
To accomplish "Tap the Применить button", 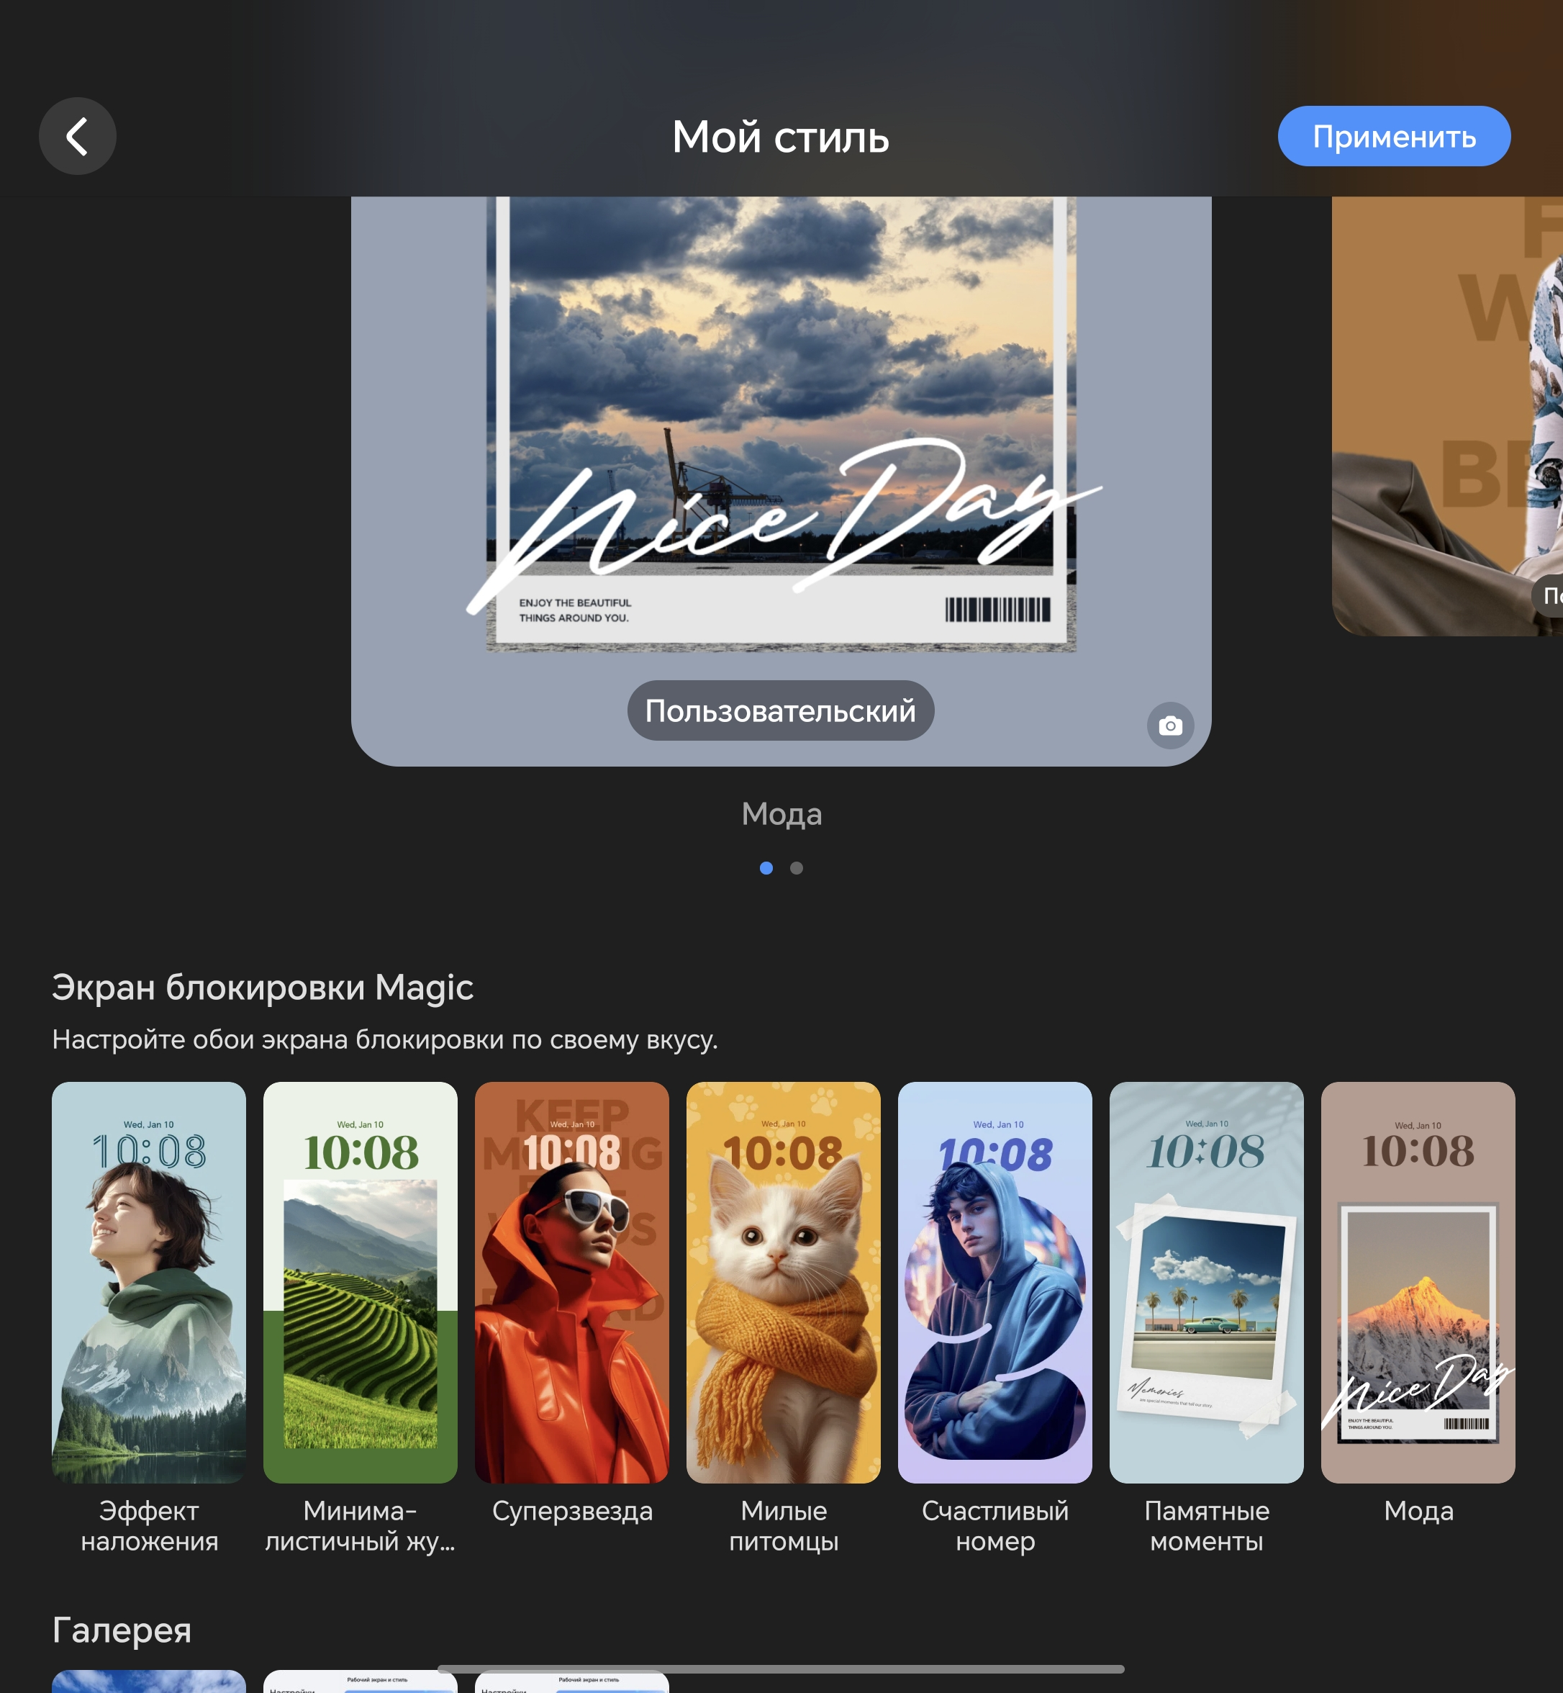I will click(1394, 136).
